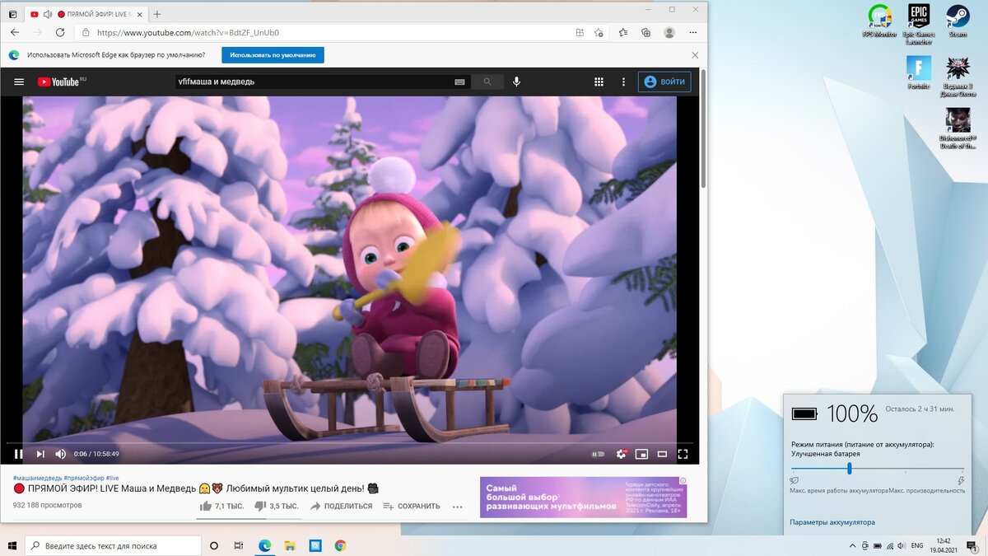Click the Edge address bar URL

coord(189,33)
